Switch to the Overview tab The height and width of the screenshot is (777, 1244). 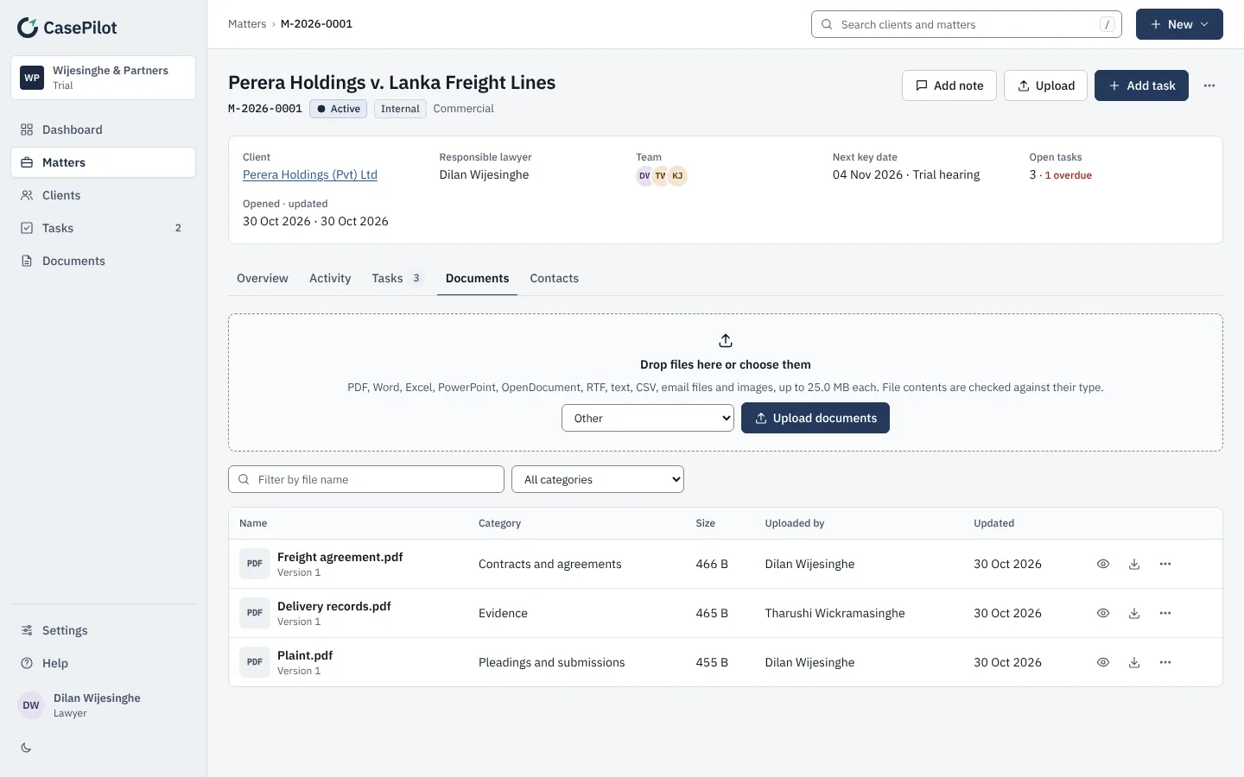[x=263, y=278]
